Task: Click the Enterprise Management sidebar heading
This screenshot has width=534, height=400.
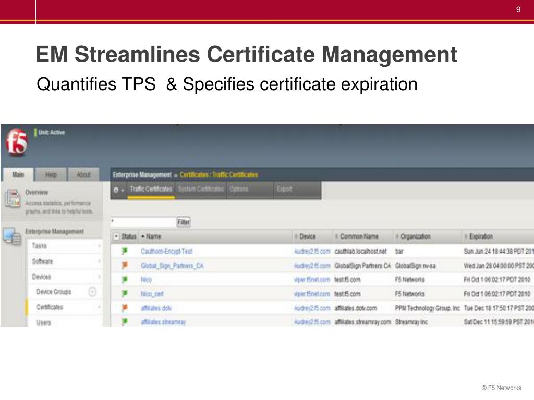Action: (x=54, y=232)
